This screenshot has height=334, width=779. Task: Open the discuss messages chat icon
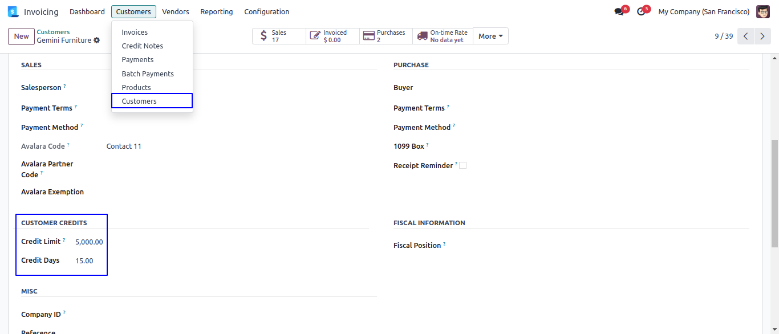point(619,11)
